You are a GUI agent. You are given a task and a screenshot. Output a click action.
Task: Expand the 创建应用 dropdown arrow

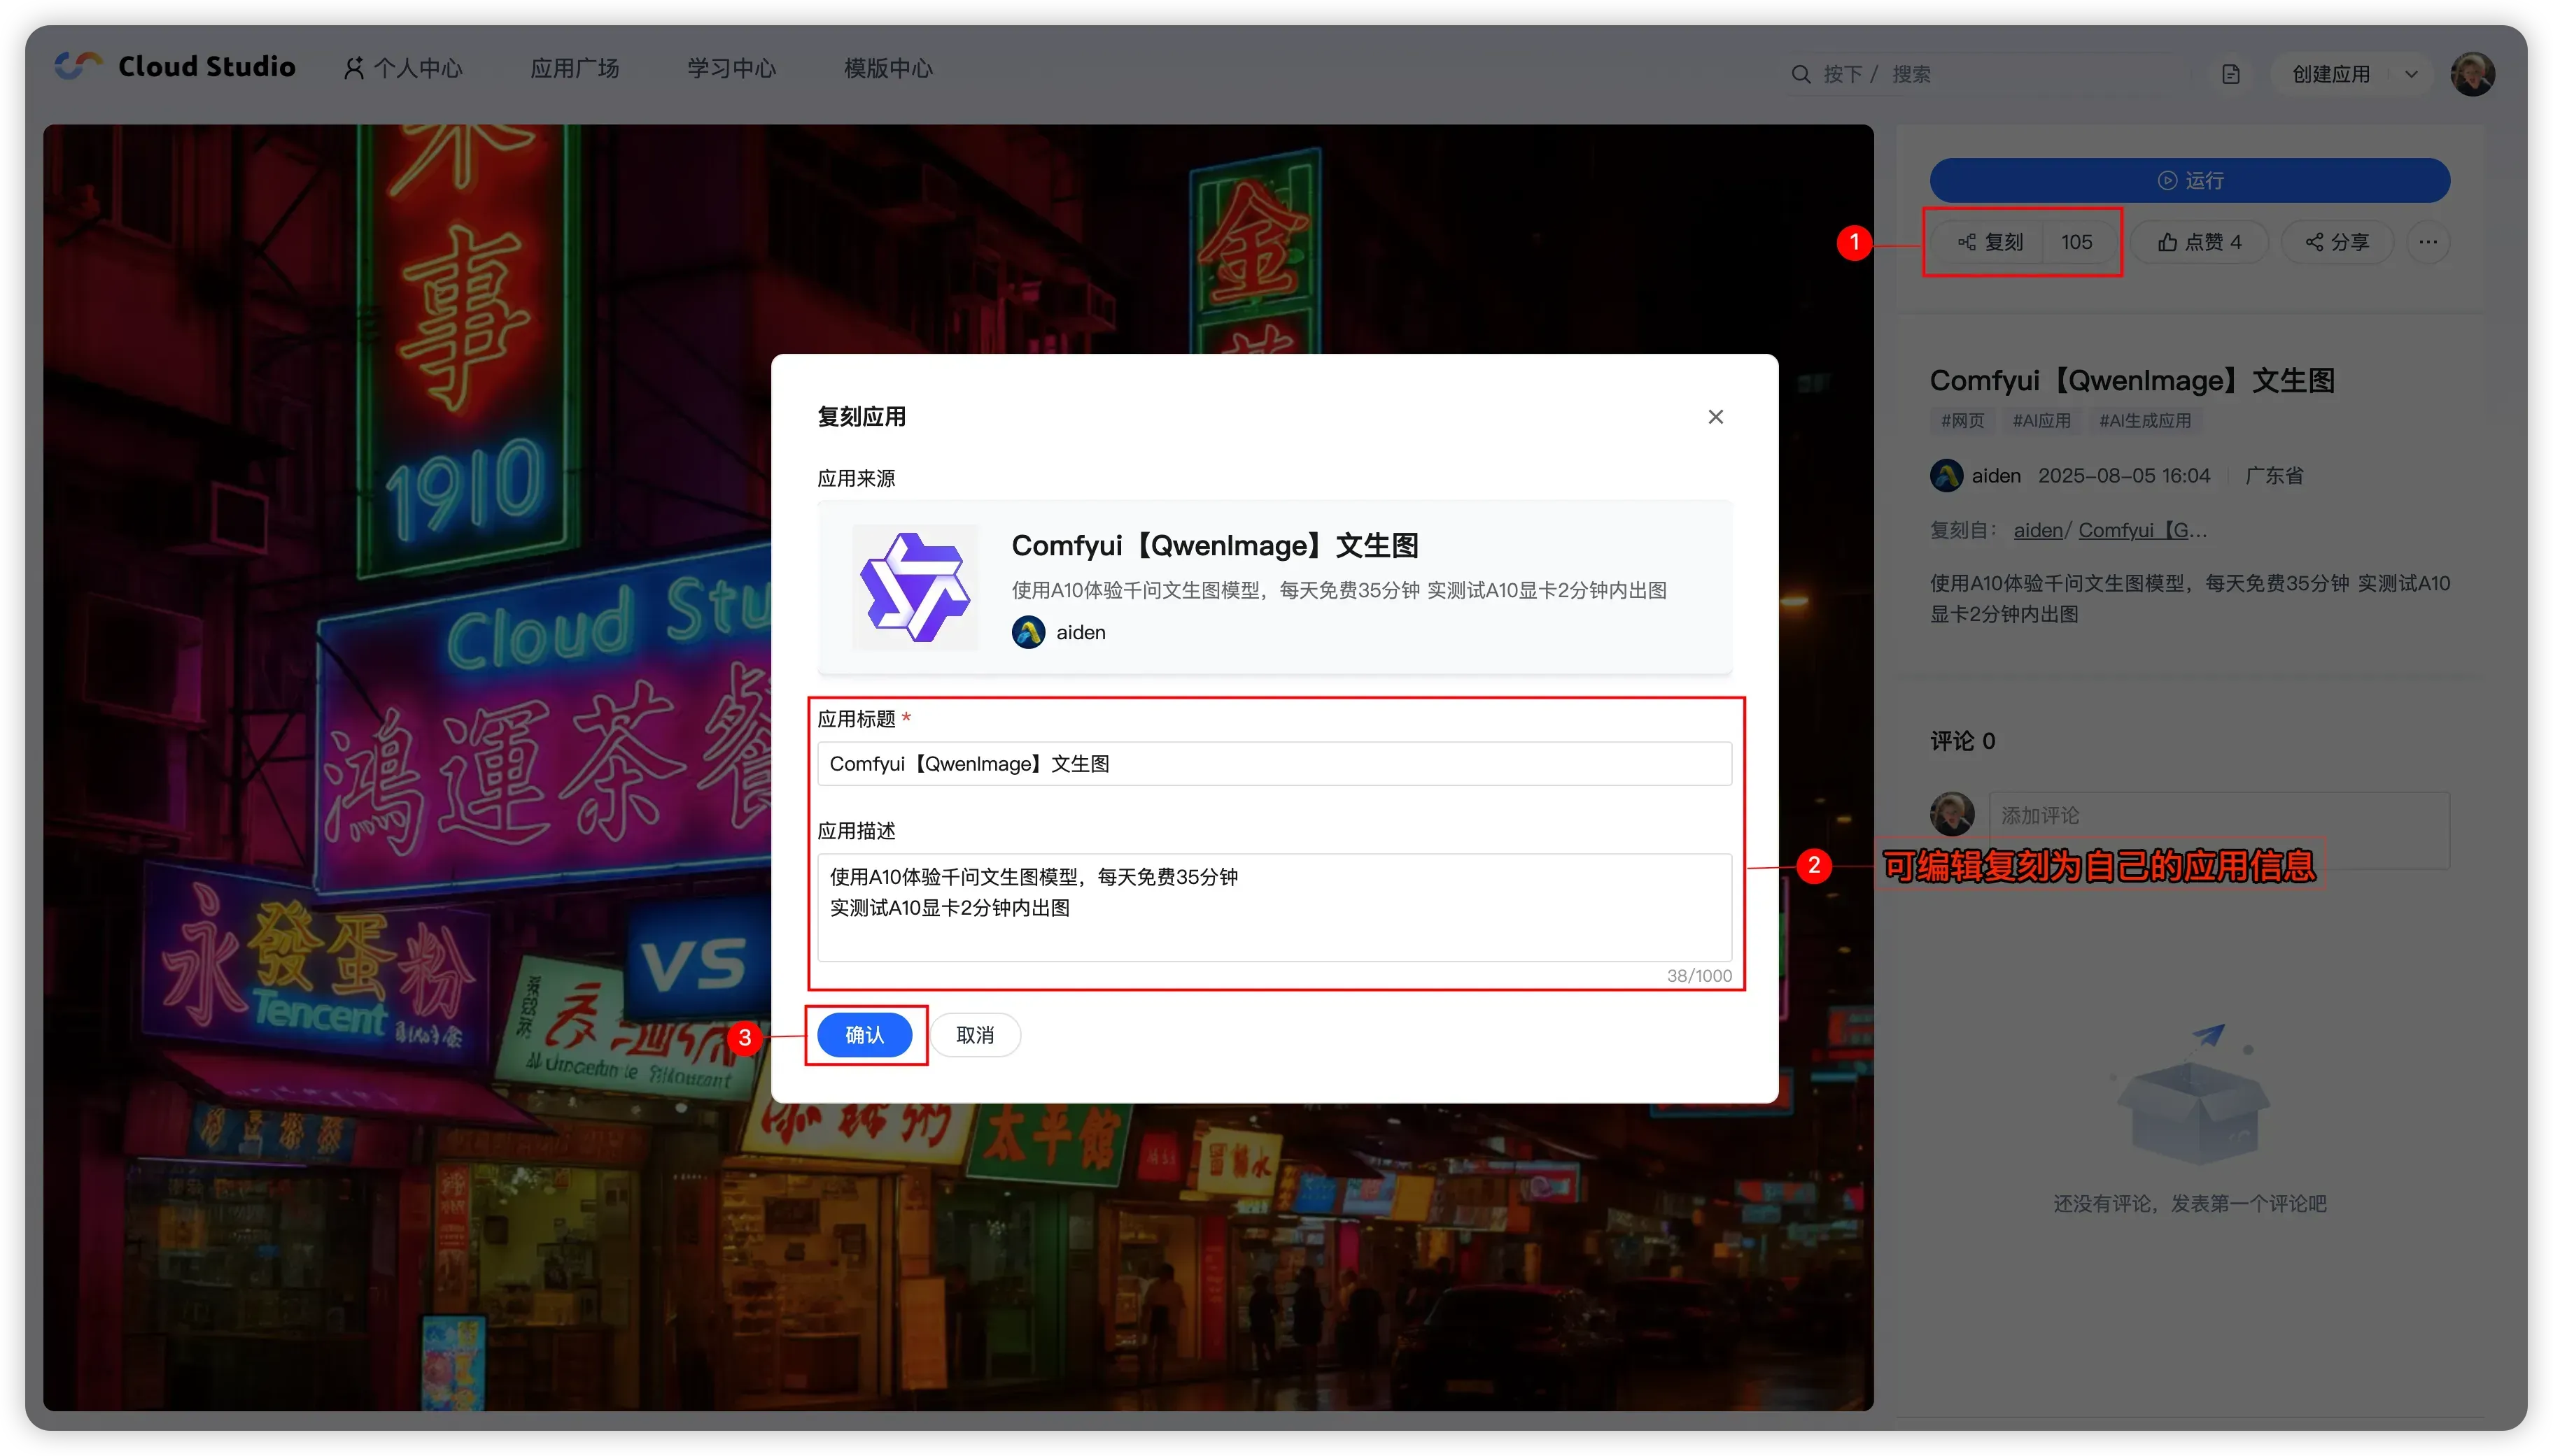pos(2411,74)
